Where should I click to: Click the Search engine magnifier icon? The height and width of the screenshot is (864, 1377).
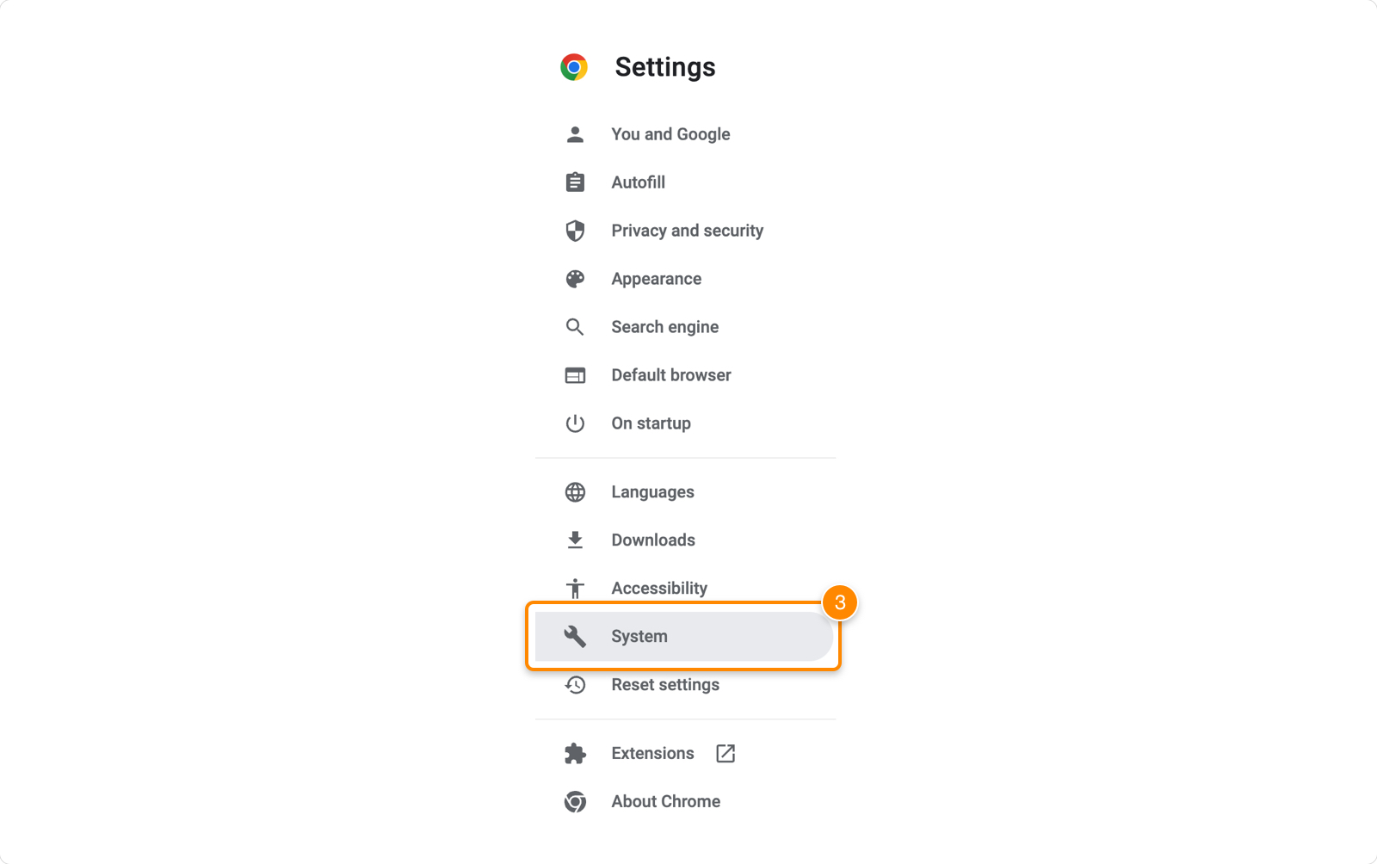click(574, 326)
